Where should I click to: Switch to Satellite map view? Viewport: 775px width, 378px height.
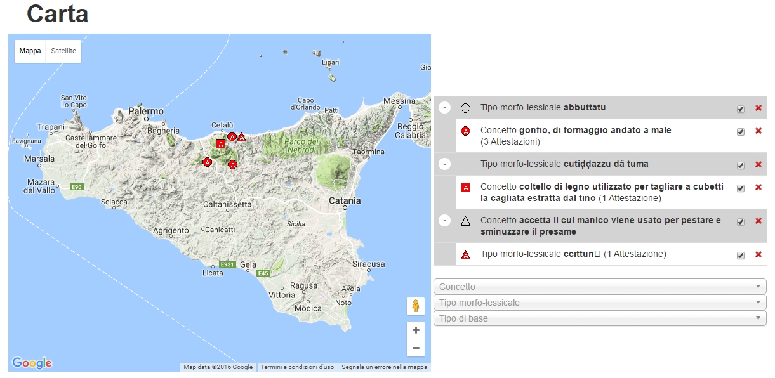pyautogui.click(x=63, y=51)
